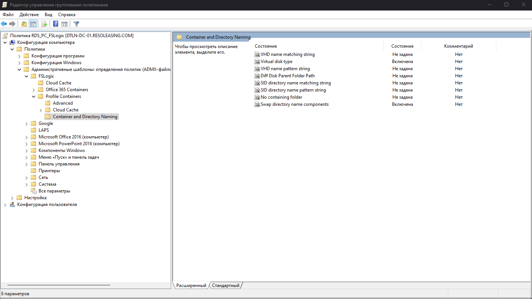Open the Файл menu
Screen dimensions: 532x299
[8, 14]
